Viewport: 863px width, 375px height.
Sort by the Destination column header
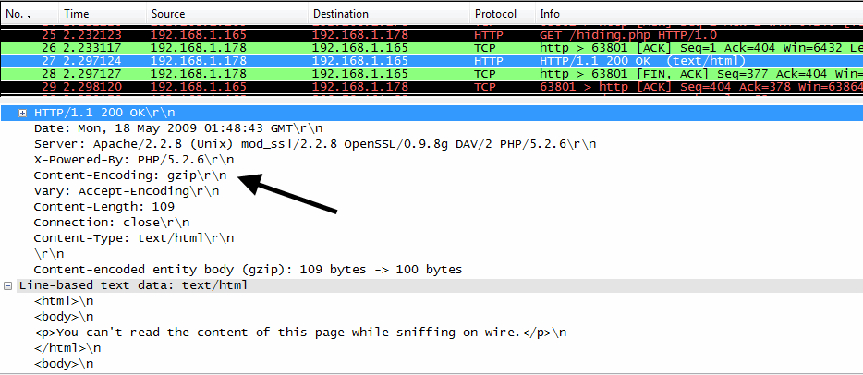pyautogui.click(x=389, y=14)
